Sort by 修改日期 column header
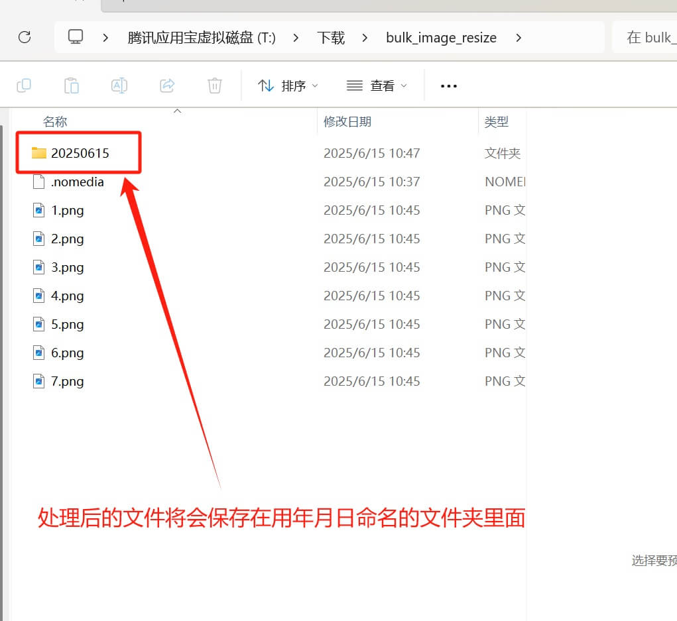The image size is (677, 621). (347, 122)
